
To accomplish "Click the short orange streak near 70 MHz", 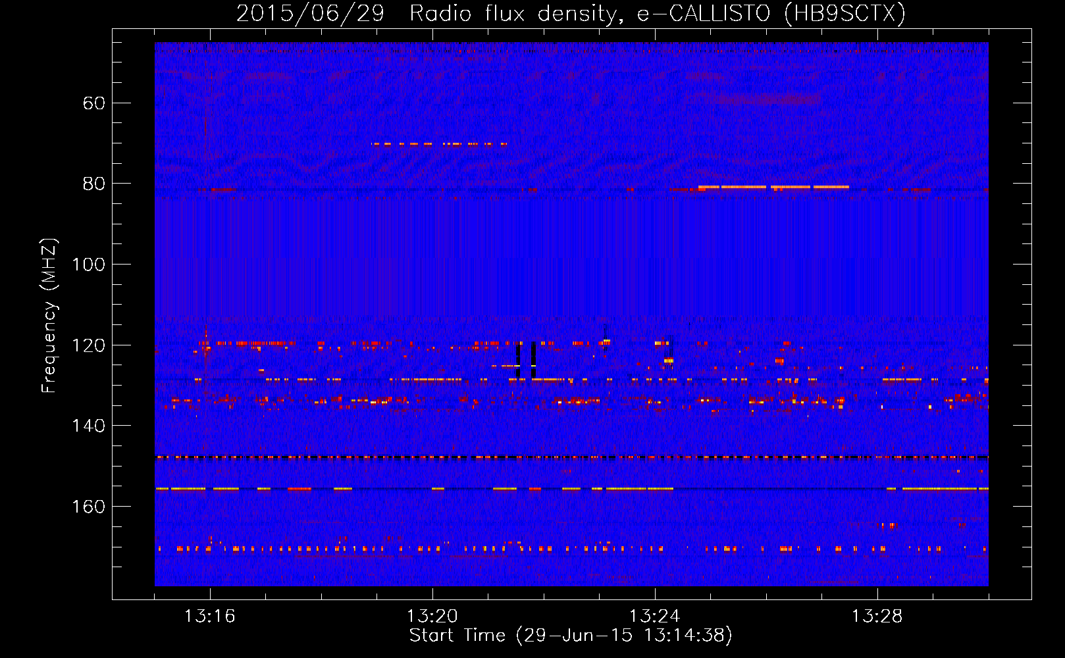I will [x=439, y=143].
